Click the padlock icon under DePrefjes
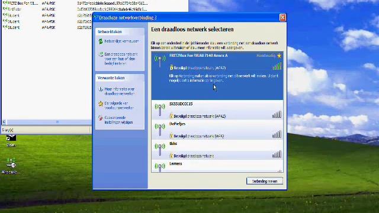Viewport: 379px width, 213px height. click(171, 135)
